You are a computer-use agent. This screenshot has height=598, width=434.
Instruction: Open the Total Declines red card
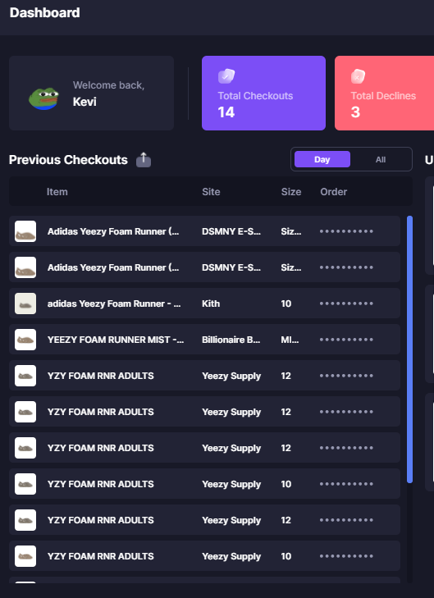pos(385,93)
